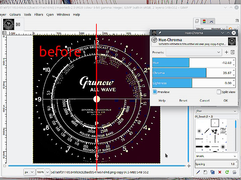Open the Colours menu
This screenshot has height=180, width=241.
pos(15,15)
